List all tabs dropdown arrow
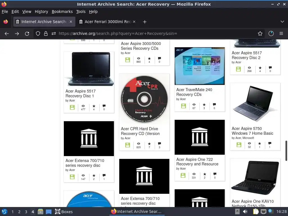 click(x=282, y=22)
